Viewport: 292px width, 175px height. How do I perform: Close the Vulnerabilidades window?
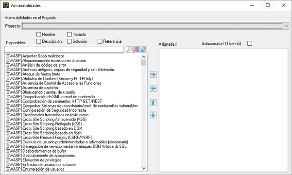point(283,5)
